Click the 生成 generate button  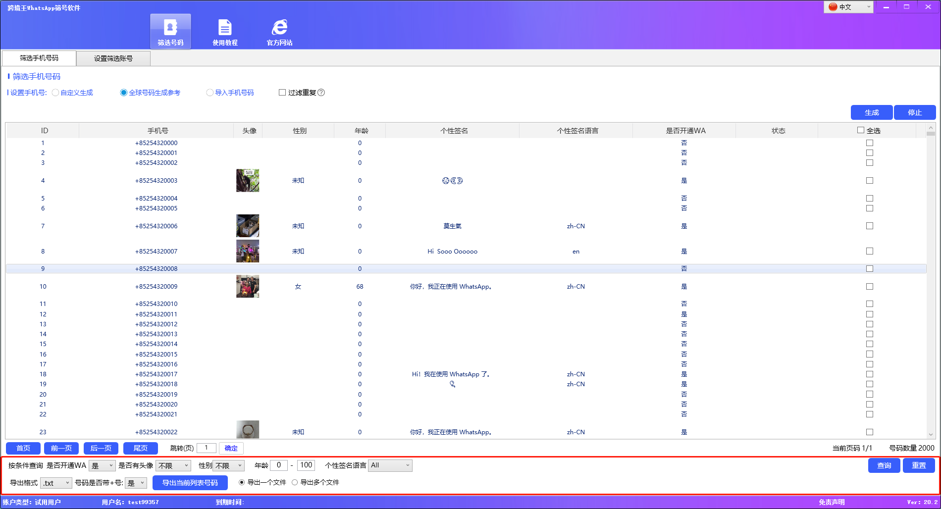871,112
